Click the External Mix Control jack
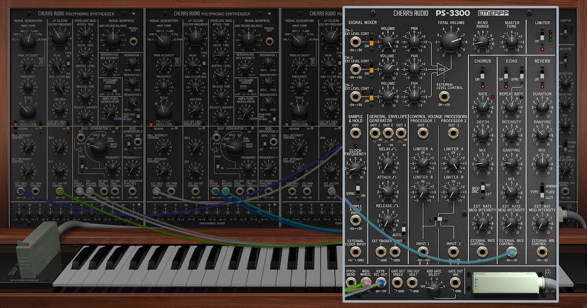Image resolution: width=587 pixels, height=308 pixels. tap(542, 252)
